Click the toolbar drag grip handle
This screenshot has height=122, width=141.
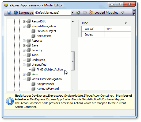tap(5, 13)
